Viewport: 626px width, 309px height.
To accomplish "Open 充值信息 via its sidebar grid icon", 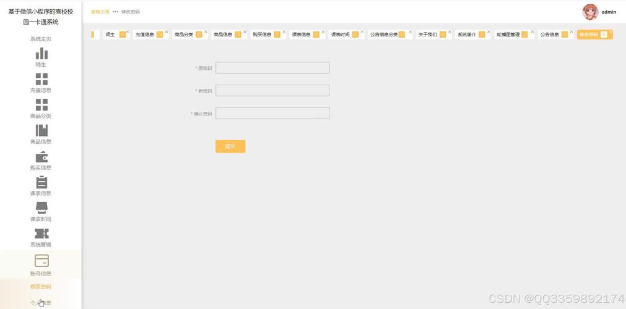I will [x=41, y=79].
